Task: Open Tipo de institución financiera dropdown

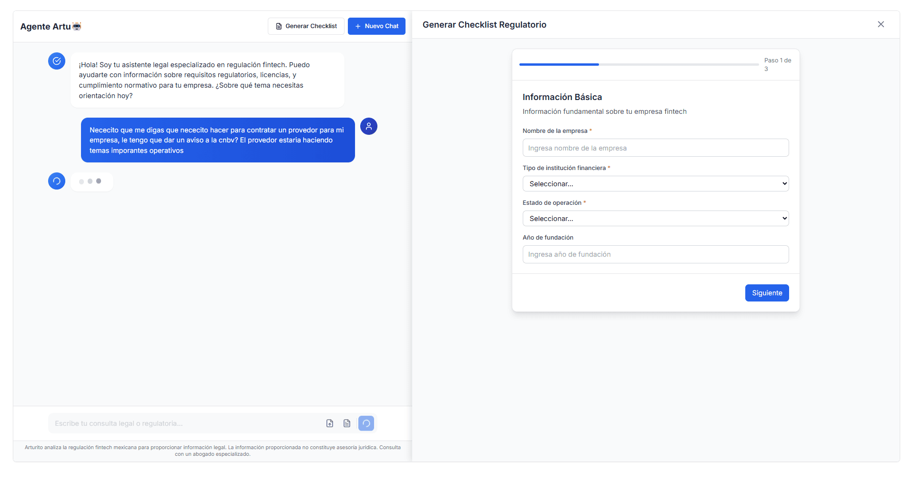Action: 656,184
